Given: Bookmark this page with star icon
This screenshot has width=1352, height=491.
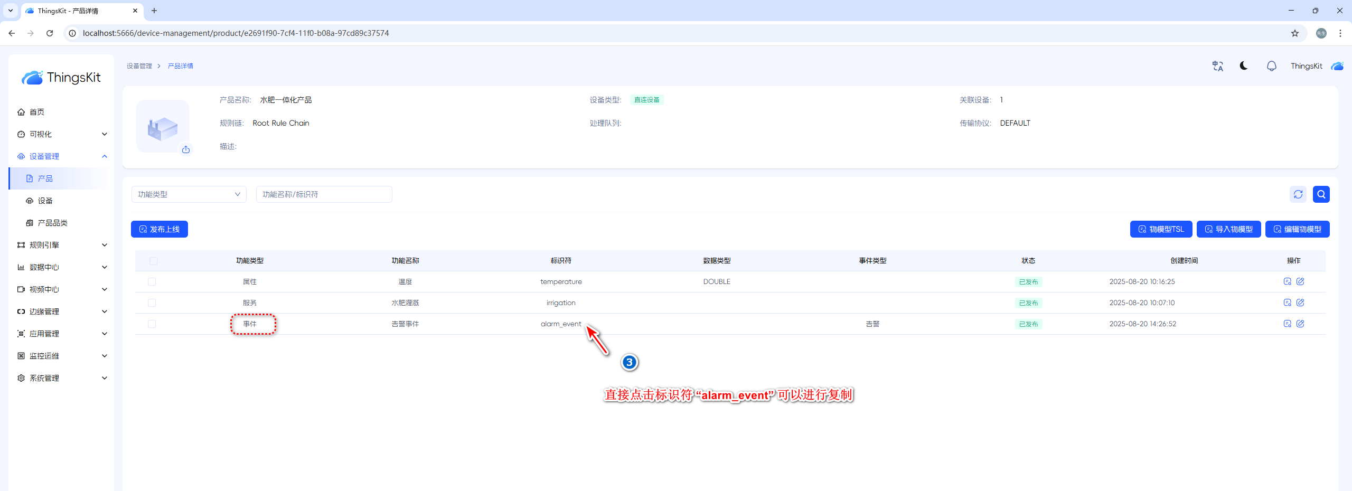Looking at the screenshot, I should click(1294, 33).
